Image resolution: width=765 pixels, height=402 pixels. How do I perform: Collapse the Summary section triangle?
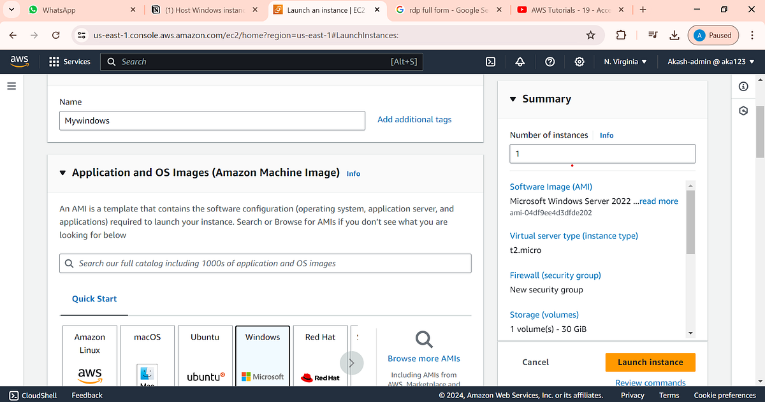coord(513,99)
